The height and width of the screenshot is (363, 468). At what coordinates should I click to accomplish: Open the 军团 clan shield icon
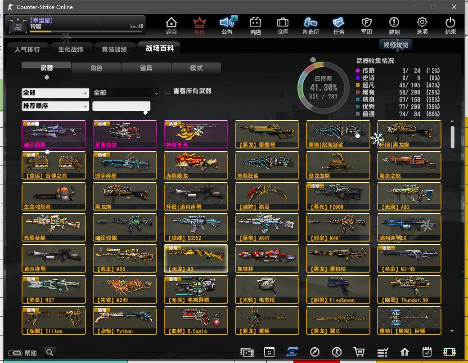pyautogui.click(x=366, y=25)
